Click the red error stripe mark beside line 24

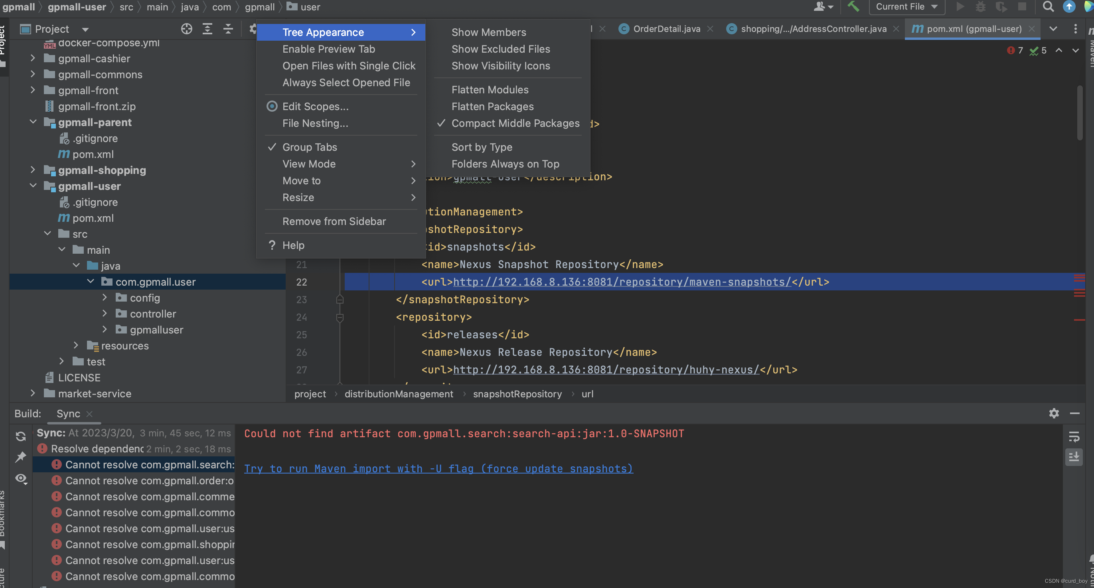pyautogui.click(x=1079, y=320)
